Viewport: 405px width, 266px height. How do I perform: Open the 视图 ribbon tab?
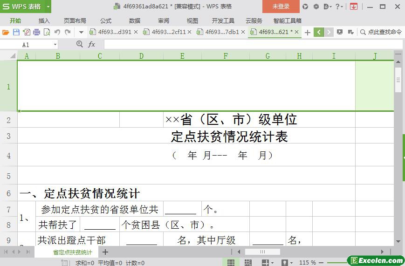tap(192, 20)
